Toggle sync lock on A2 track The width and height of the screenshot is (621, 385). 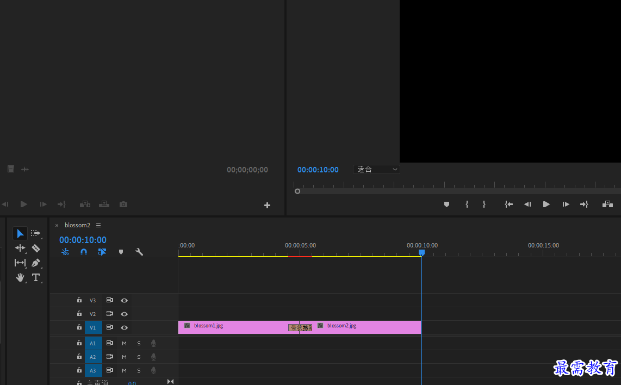click(110, 357)
